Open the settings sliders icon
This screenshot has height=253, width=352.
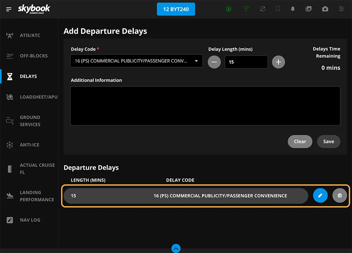341,9
